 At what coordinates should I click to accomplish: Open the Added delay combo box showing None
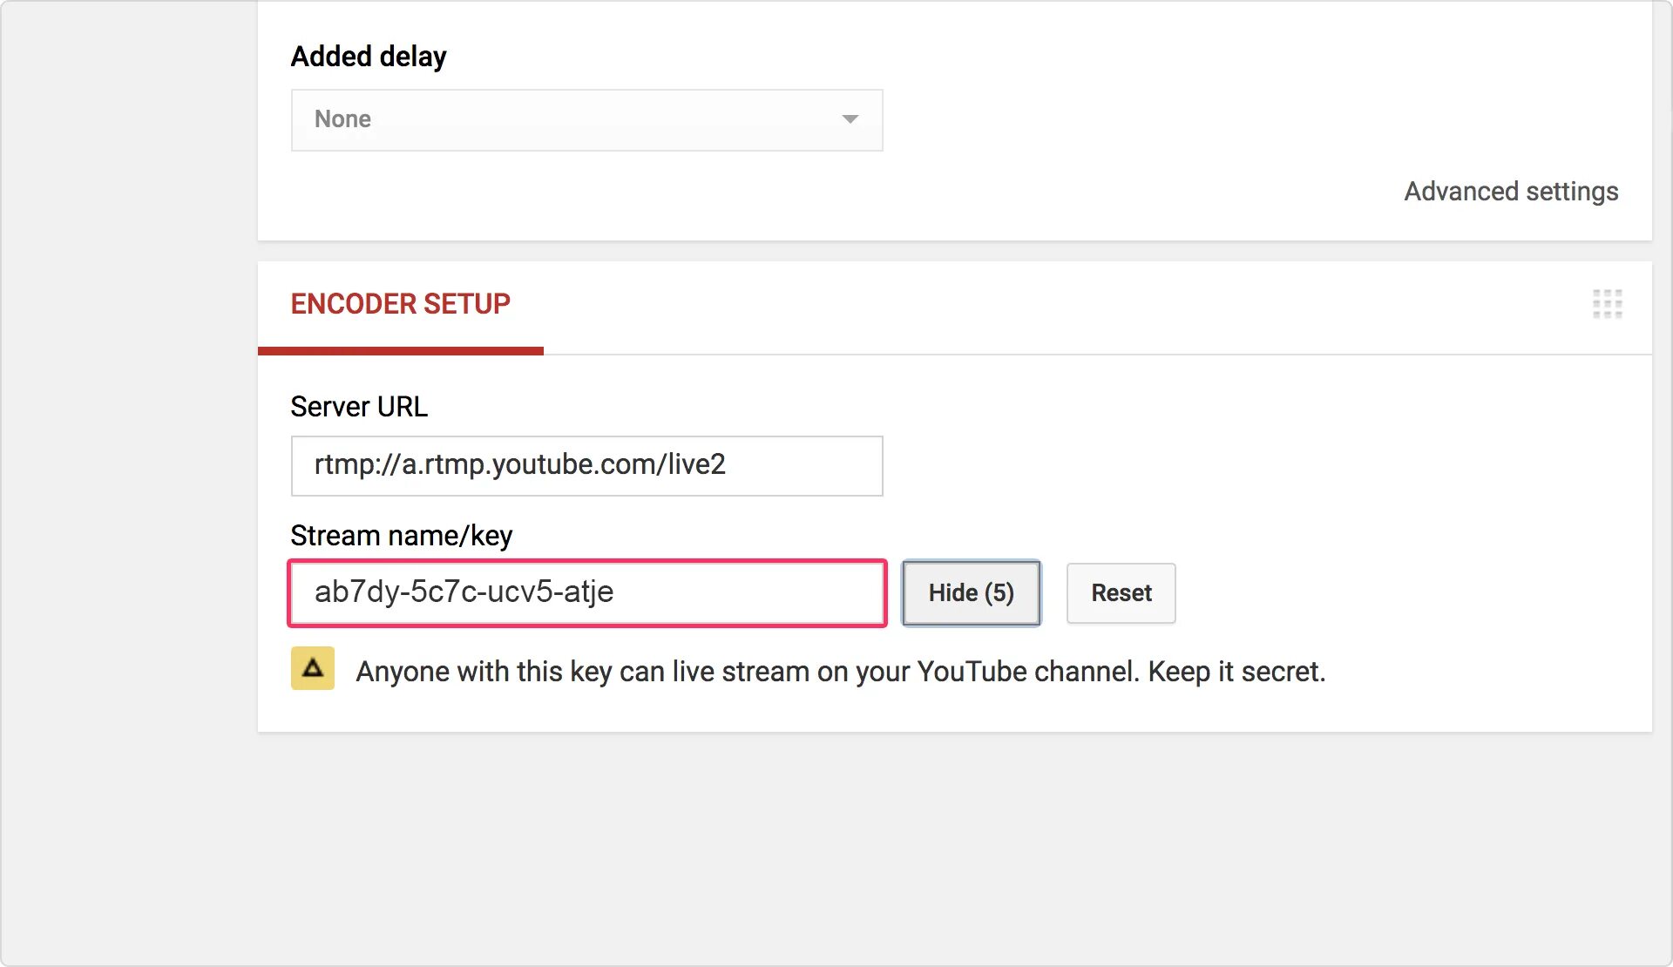click(586, 119)
